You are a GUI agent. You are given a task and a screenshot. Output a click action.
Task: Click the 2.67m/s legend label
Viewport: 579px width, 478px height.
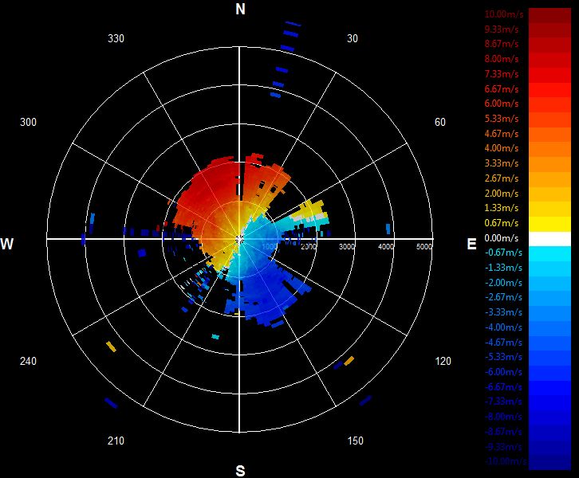point(502,178)
